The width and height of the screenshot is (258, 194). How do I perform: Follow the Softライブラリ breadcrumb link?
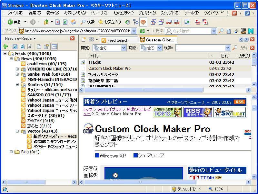coord(109,109)
